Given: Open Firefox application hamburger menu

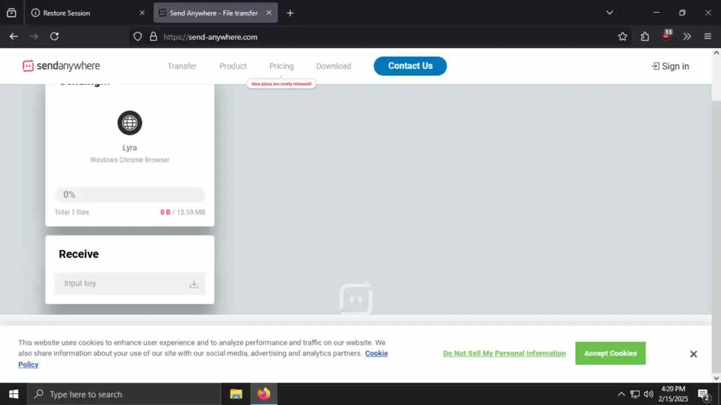Looking at the screenshot, I should click(x=708, y=37).
